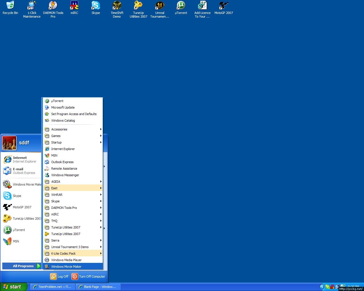The width and height of the screenshot is (364, 291).
Task: Click the sddf user account picture
Action: click(9, 143)
